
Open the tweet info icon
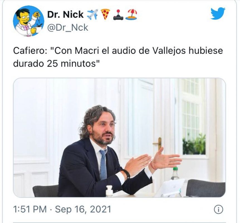tap(218, 209)
